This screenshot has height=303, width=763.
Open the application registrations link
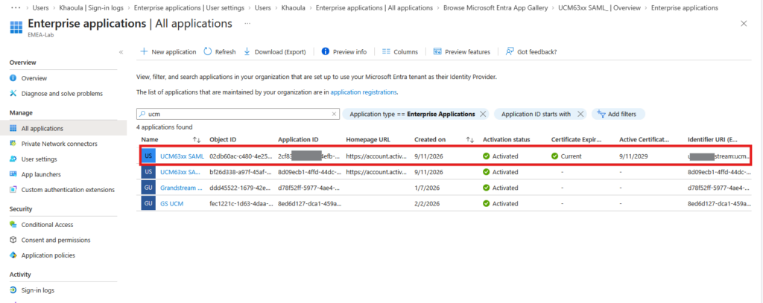coord(364,92)
